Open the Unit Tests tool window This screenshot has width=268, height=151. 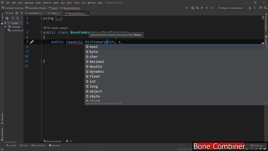coord(38,146)
